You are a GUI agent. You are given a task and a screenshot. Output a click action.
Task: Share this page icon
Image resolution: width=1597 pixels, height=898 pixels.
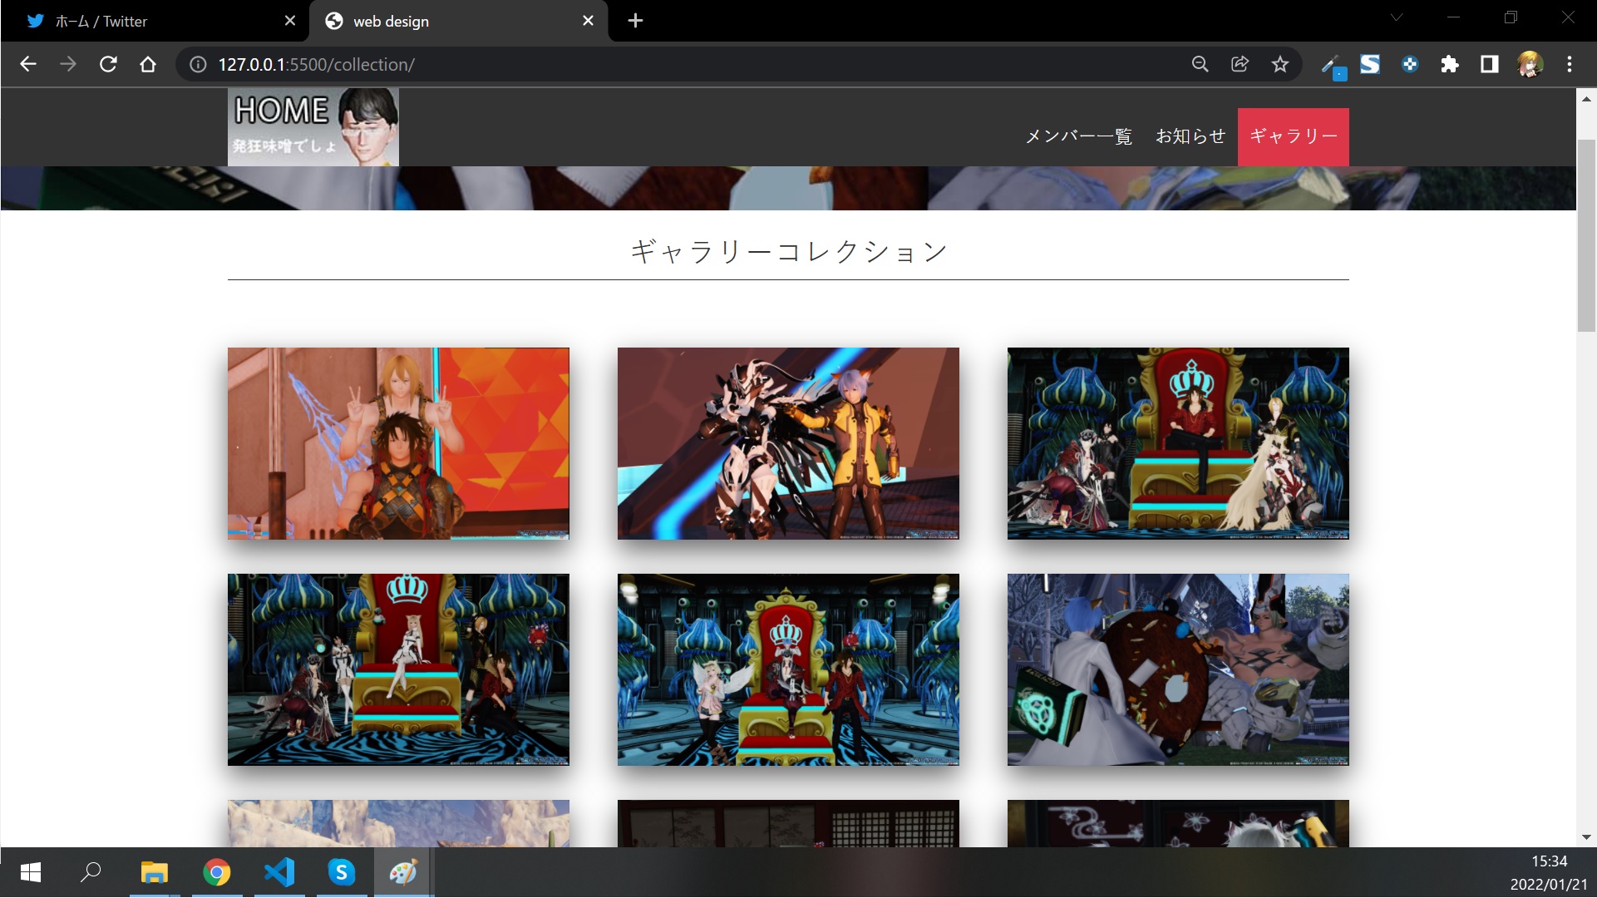point(1240,64)
